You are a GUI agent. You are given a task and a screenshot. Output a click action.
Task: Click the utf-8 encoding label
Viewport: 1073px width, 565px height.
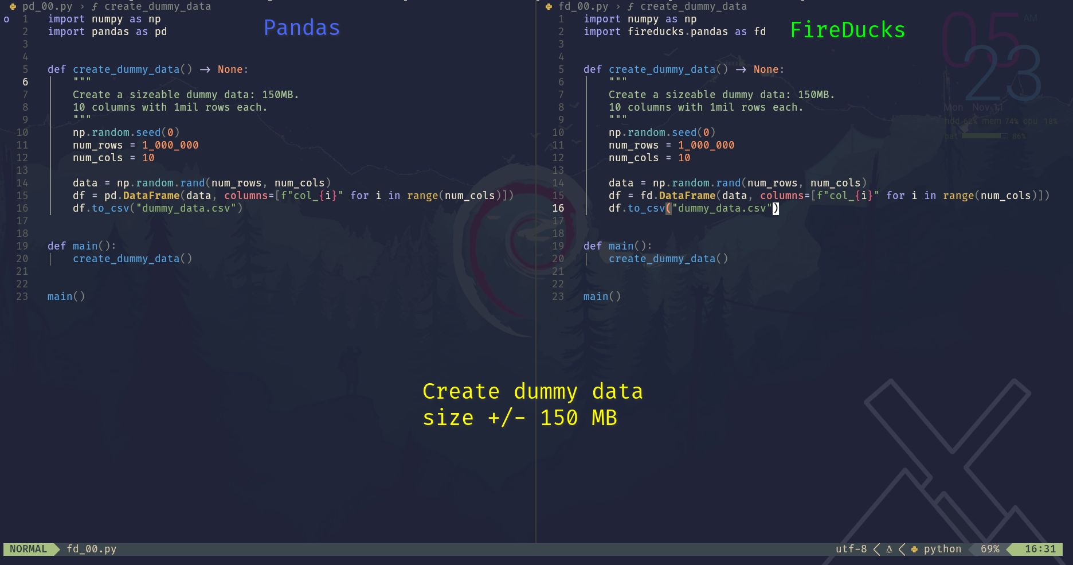point(851,549)
